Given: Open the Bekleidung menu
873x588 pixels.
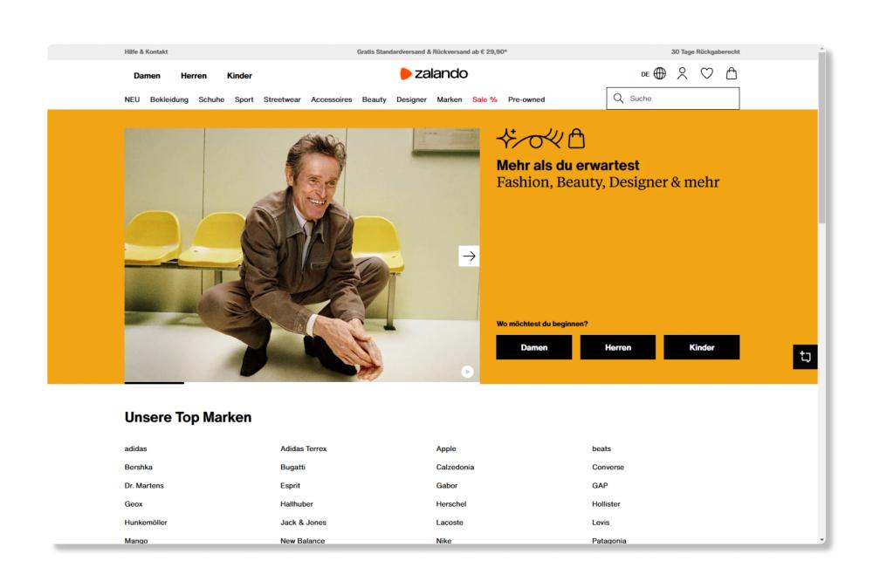Looking at the screenshot, I should pos(169,99).
